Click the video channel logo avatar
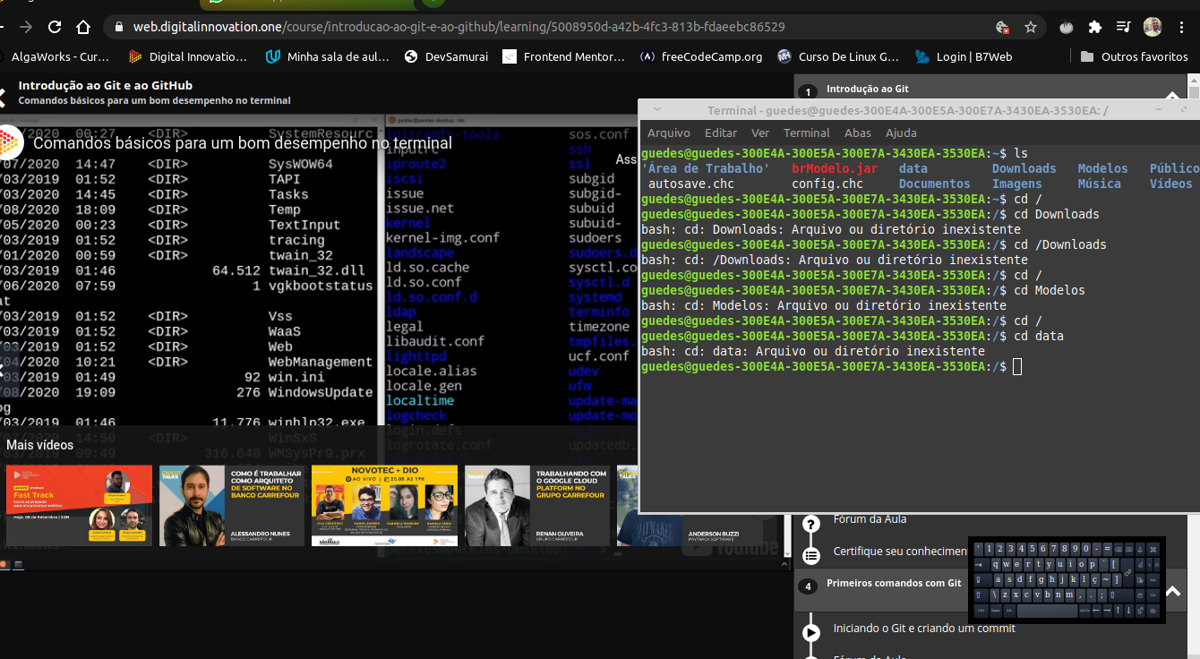1200x659 pixels. [x=9, y=142]
